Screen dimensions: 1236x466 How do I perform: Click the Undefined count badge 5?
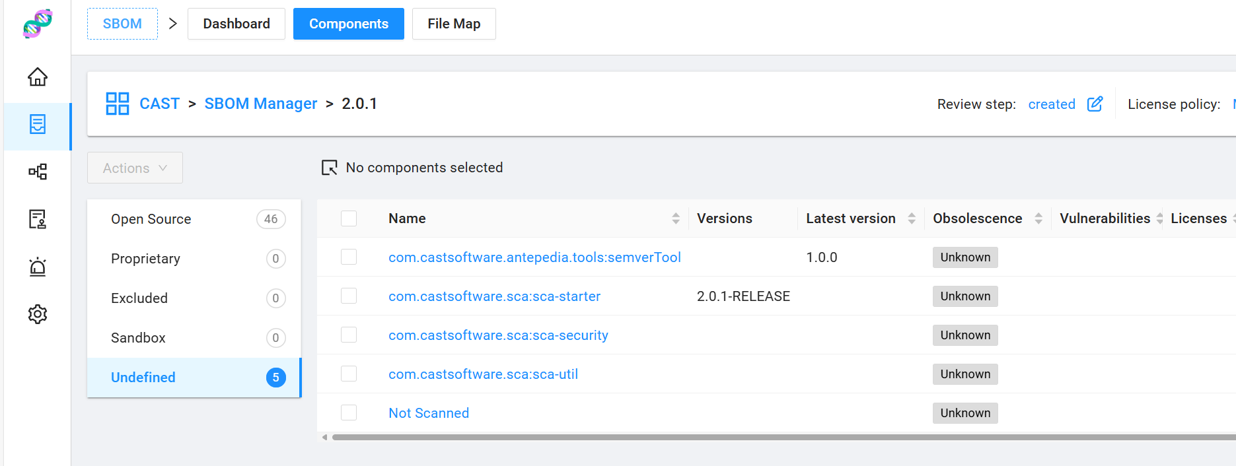[276, 378]
